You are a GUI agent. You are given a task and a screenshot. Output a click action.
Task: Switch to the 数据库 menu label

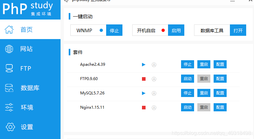(30, 88)
